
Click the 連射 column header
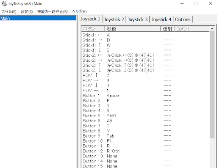(167, 29)
